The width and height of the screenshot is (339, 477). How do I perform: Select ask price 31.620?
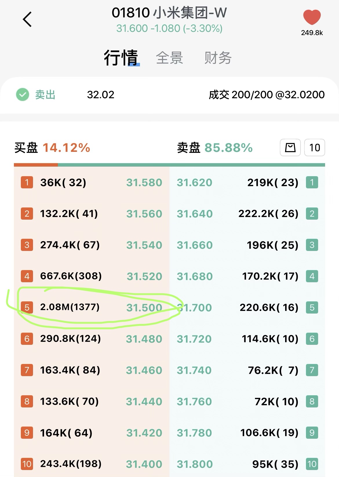pos(195,182)
